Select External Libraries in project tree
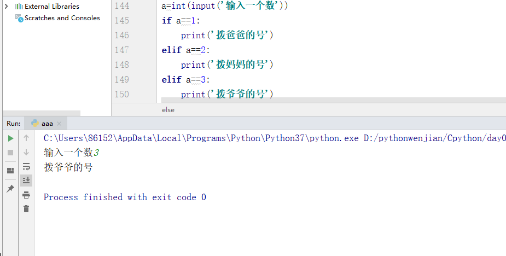 tap(51, 6)
